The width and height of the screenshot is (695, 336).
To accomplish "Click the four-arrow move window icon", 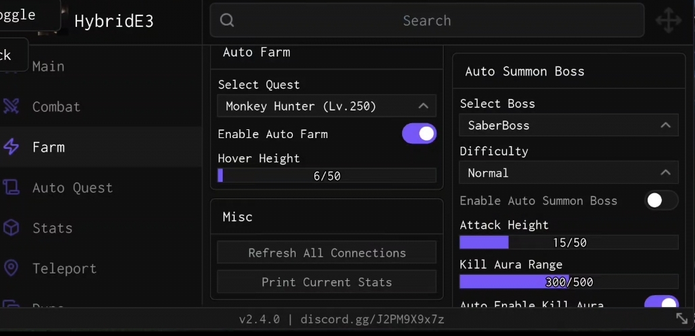I will 668,21.
